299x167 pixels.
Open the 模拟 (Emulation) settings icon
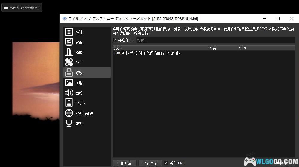(69, 52)
